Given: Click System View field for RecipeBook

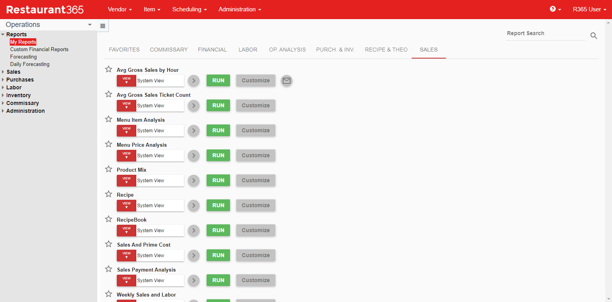Looking at the screenshot, I should [x=160, y=231].
